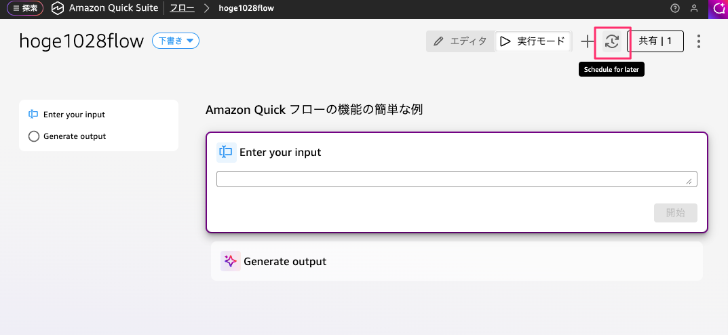Open the user profile icon
This screenshot has width=728, height=335.
point(694,8)
